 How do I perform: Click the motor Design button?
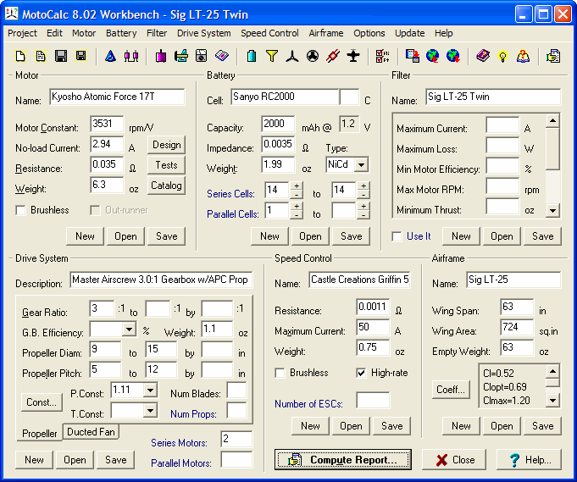coord(166,145)
